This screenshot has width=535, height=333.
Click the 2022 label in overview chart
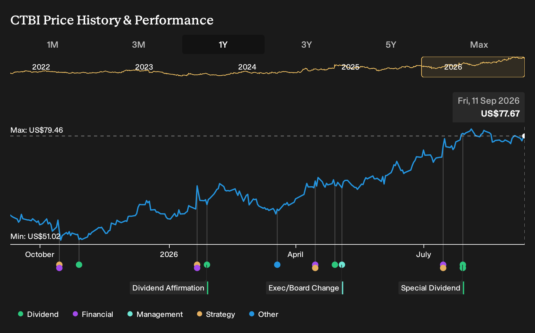(x=41, y=67)
